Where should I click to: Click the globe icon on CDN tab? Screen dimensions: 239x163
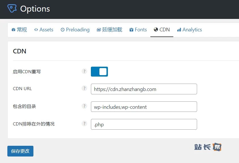click(x=156, y=30)
